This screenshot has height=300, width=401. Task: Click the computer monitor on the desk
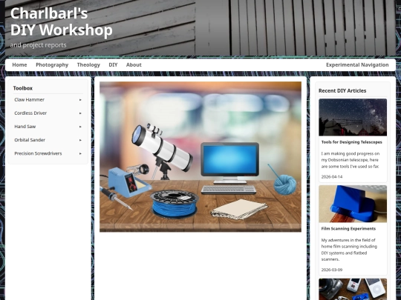[229, 162]
